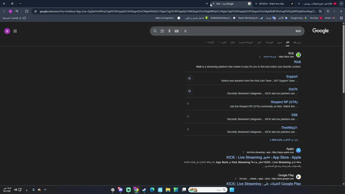Open the purple Google account avatar

[7, 31]
